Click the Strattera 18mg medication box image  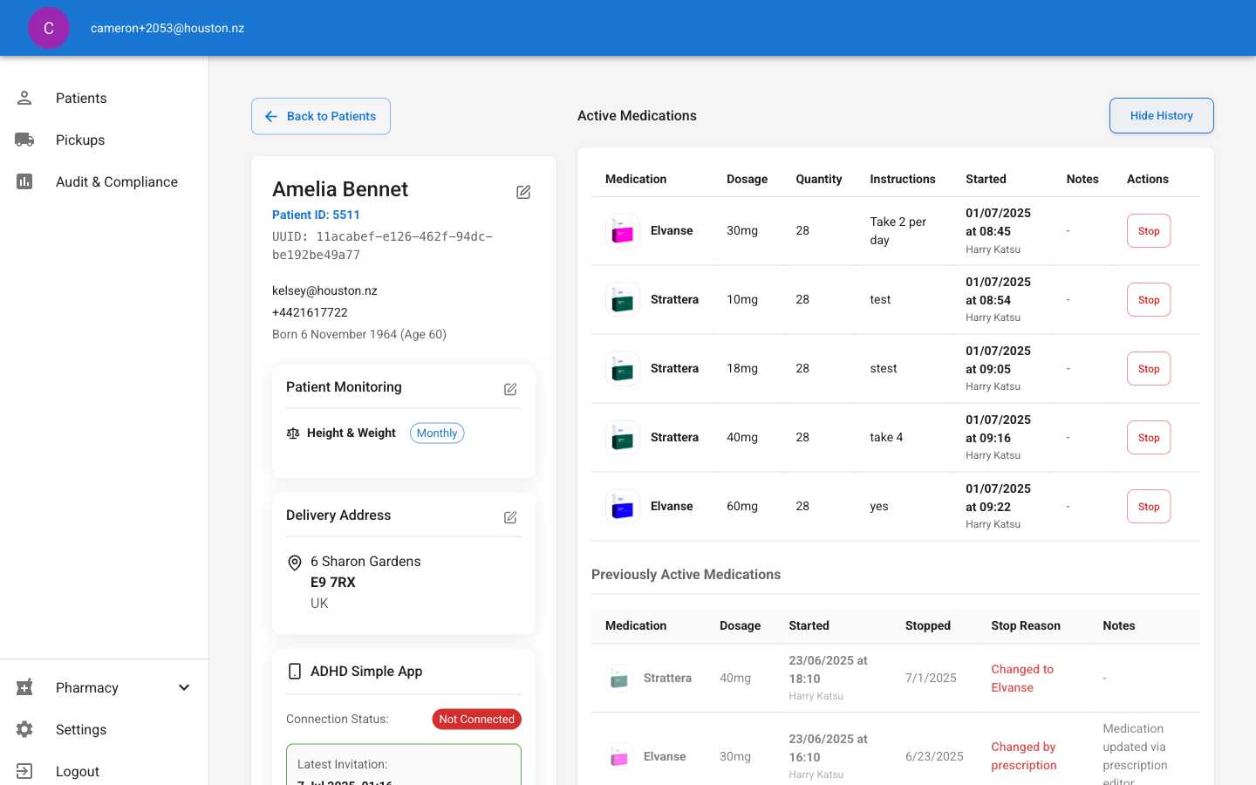[623, 369]
